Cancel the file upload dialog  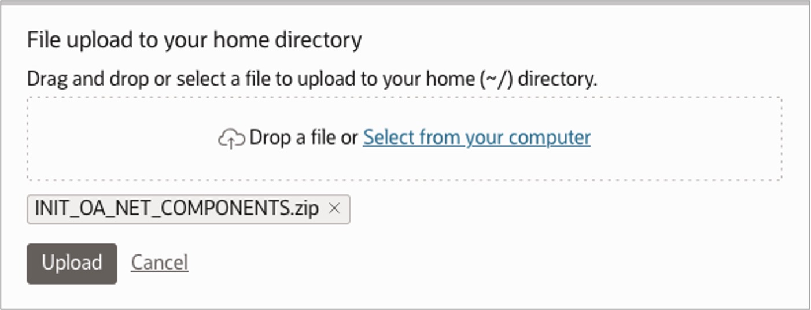click(x=159, y=263)
